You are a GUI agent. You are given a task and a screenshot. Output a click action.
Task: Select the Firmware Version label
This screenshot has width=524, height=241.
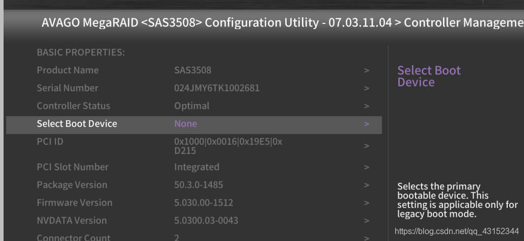[x=74, y=203]
